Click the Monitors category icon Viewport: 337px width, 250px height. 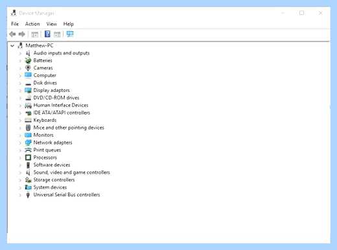point(28,135)
